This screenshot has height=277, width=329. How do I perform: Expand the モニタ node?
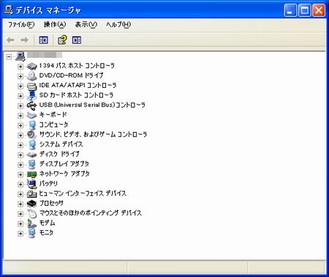pyautogui.click(x=20, y=234)
